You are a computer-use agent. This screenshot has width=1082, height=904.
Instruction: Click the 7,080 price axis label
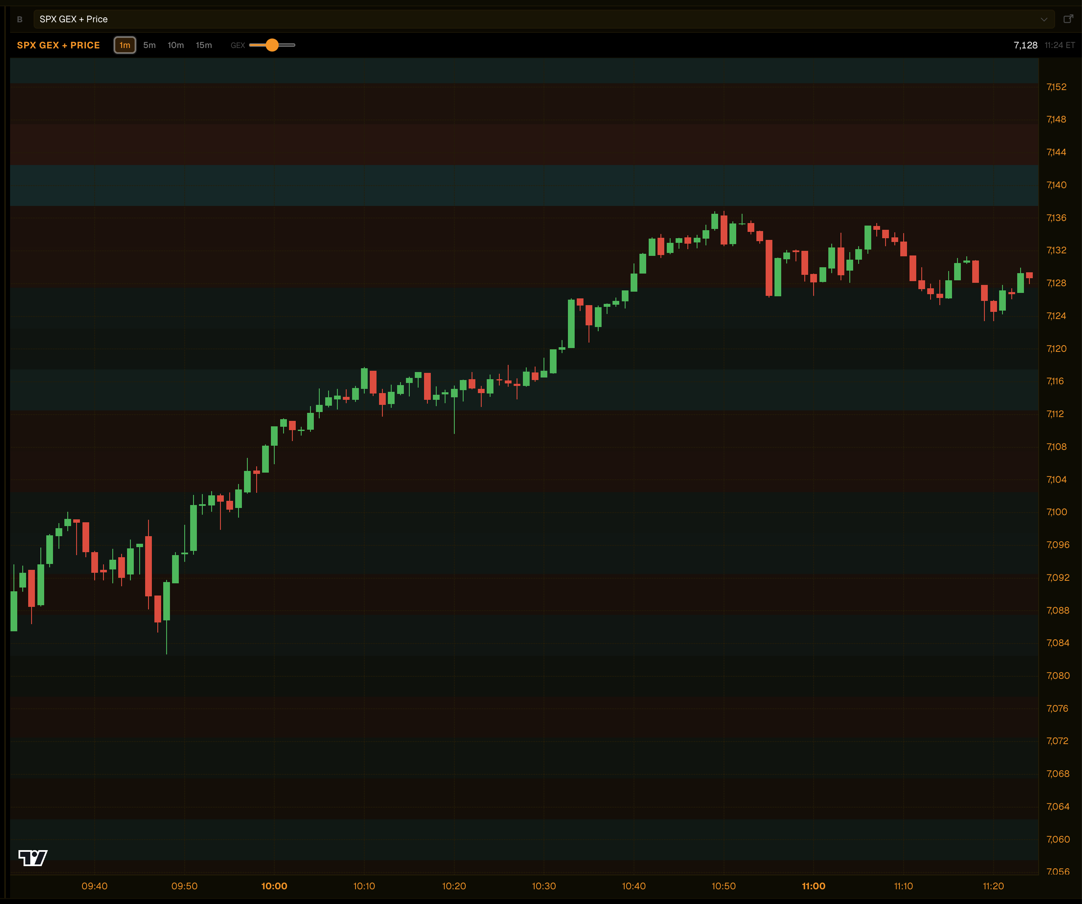point(1058,675)
